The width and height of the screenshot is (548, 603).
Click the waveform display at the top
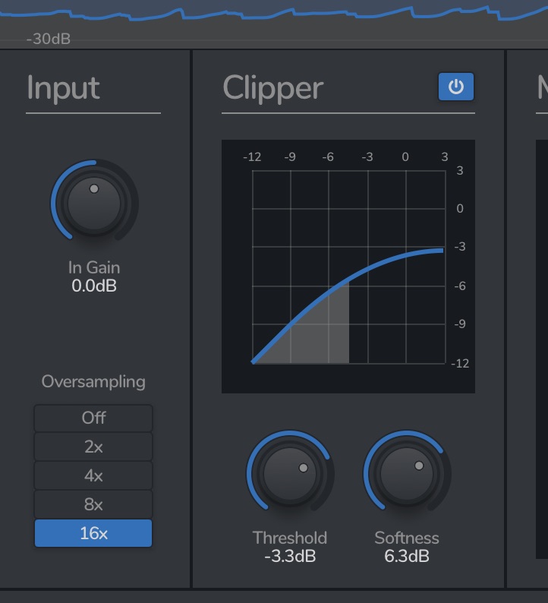(273, 19)
